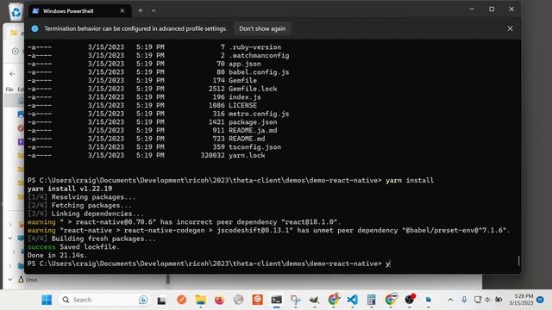Click the taskbar Search input field
Screen dimensions: 552x310
[x=104, y=300]
